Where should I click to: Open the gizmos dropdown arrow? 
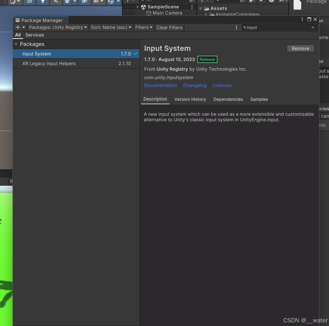[118, 2]
